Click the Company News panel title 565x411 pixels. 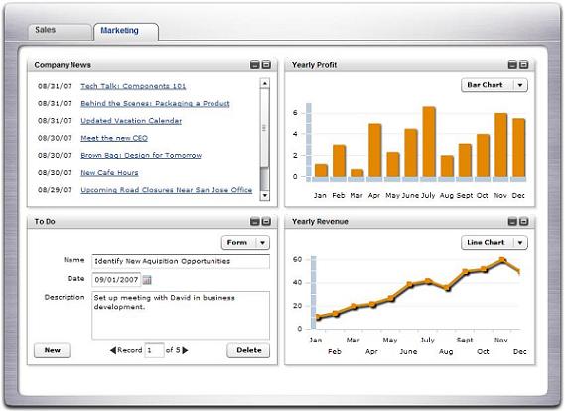click(x=63, y=65)
